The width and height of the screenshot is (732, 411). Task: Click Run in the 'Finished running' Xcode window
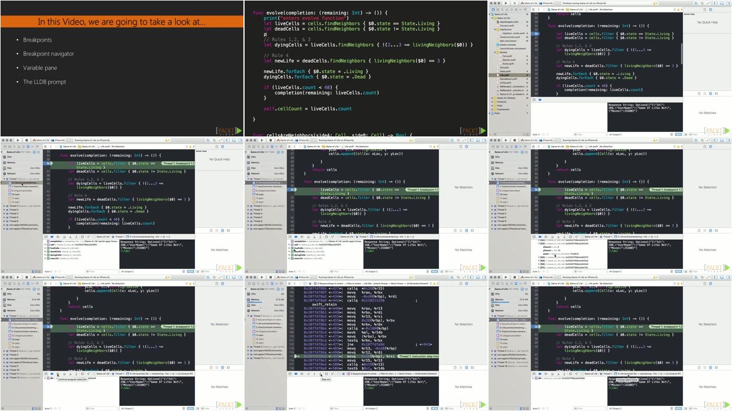506,3
